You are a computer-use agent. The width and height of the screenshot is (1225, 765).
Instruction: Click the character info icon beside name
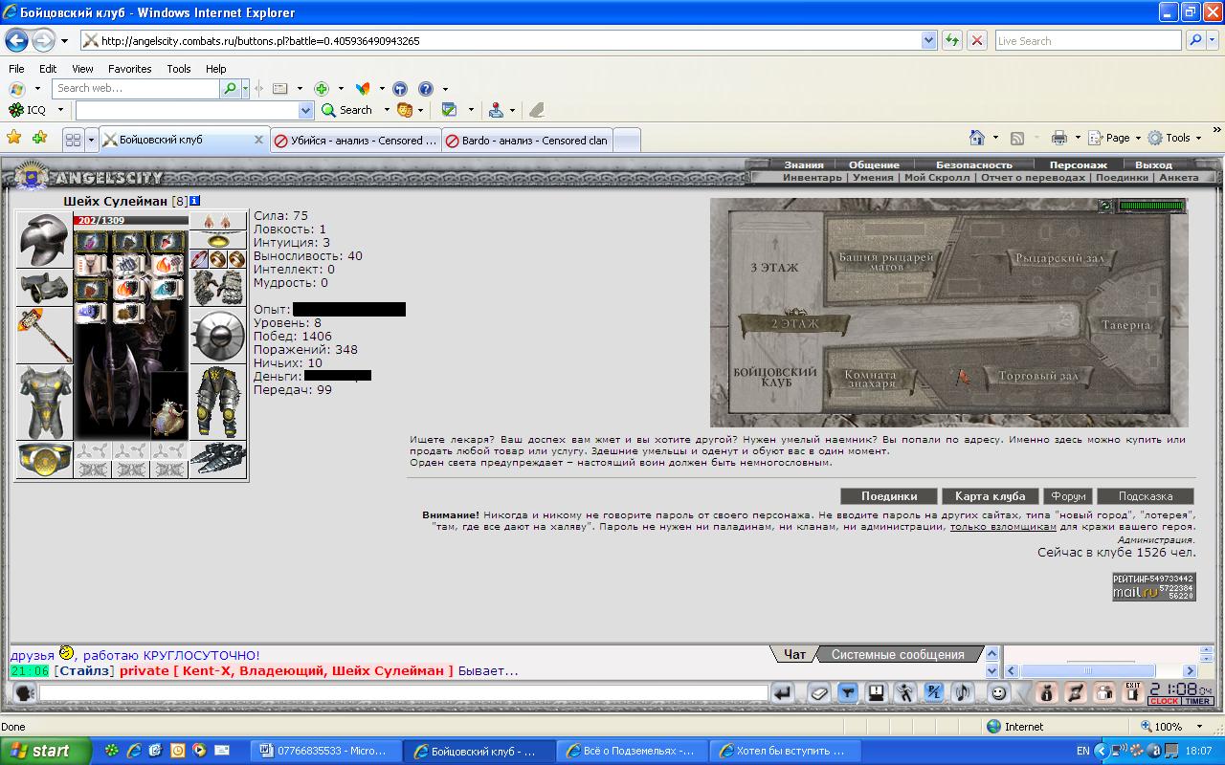(x=195, y=201)
